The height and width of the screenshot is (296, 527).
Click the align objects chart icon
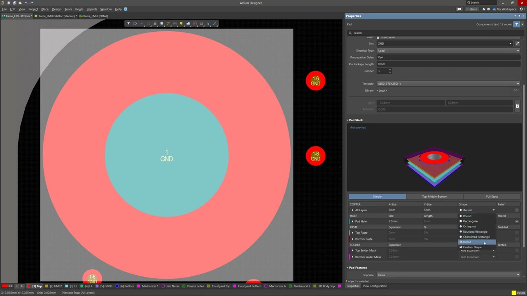(x=155, y=23)
